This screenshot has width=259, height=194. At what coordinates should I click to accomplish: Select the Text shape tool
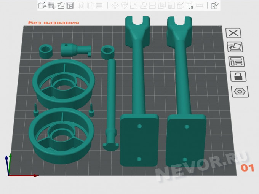190,5
